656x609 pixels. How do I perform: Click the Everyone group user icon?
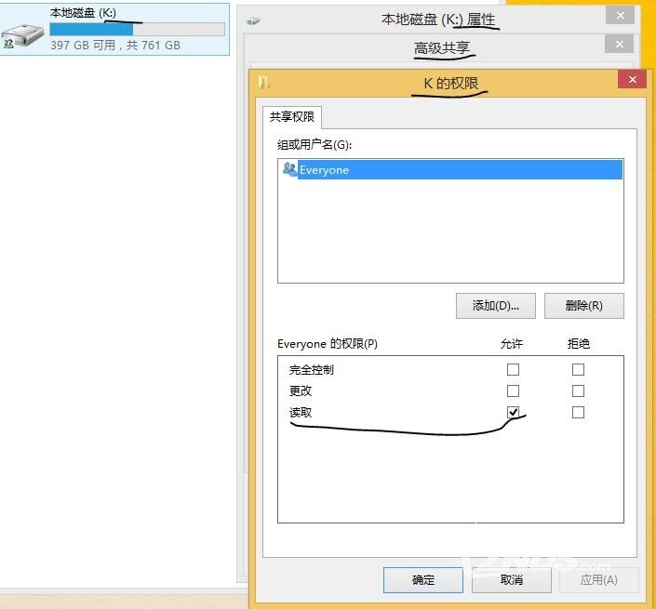(289, 170)
